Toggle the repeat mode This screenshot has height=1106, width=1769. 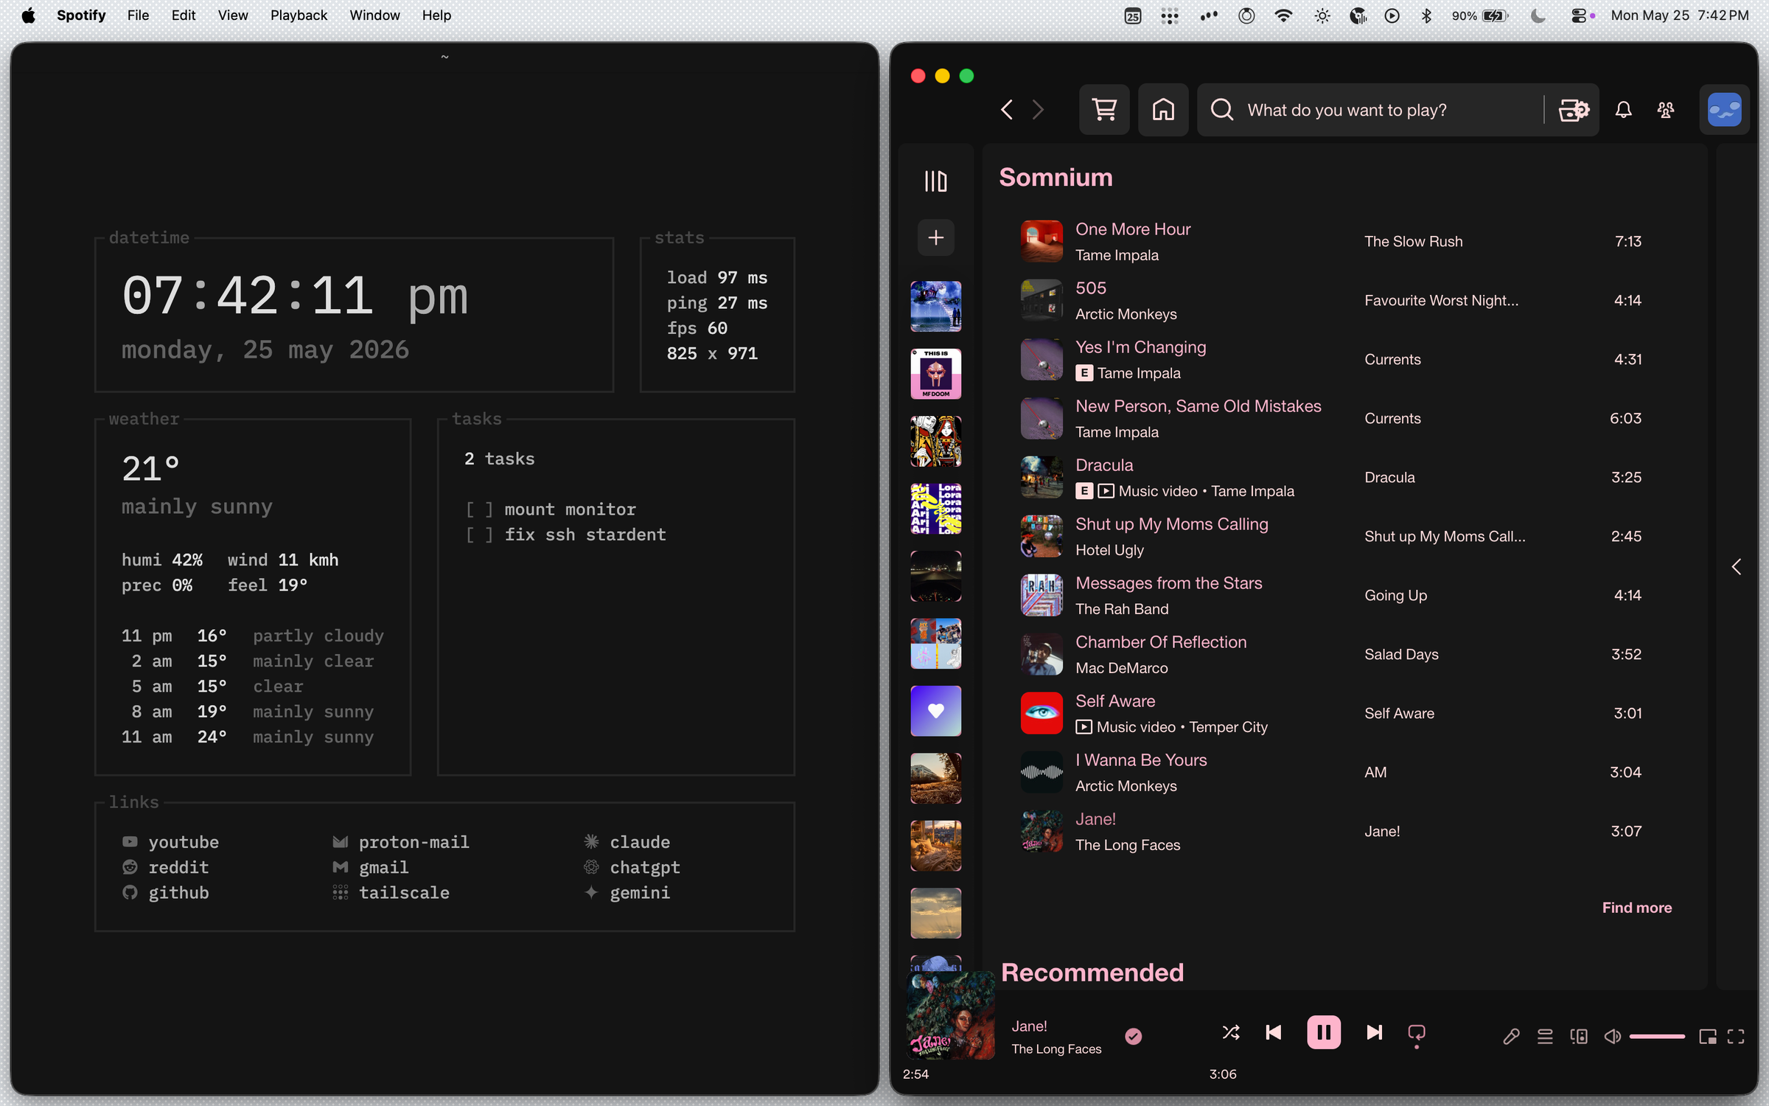point(1416,1034)
